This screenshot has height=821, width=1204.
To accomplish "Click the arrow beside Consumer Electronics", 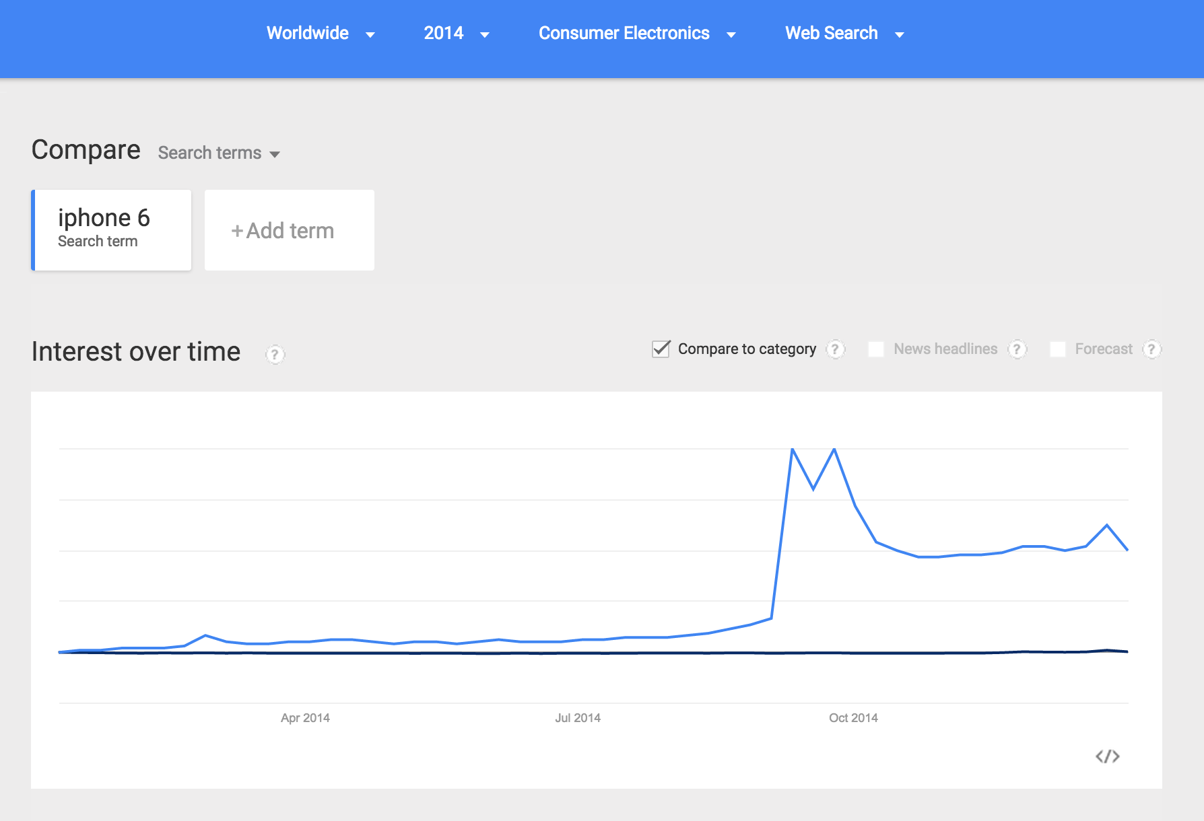I will click(x=731, y=35).
